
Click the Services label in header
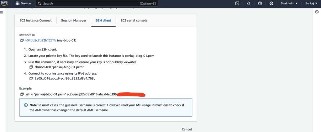[26, 3]
